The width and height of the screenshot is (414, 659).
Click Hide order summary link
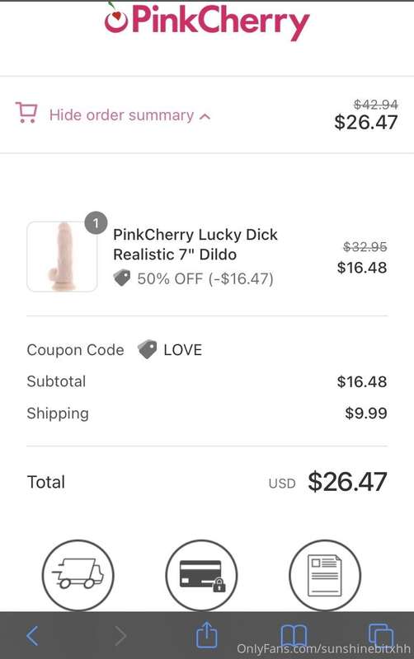(x=121, y=115)
